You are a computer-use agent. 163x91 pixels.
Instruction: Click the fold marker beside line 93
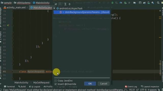click(12, 64)
